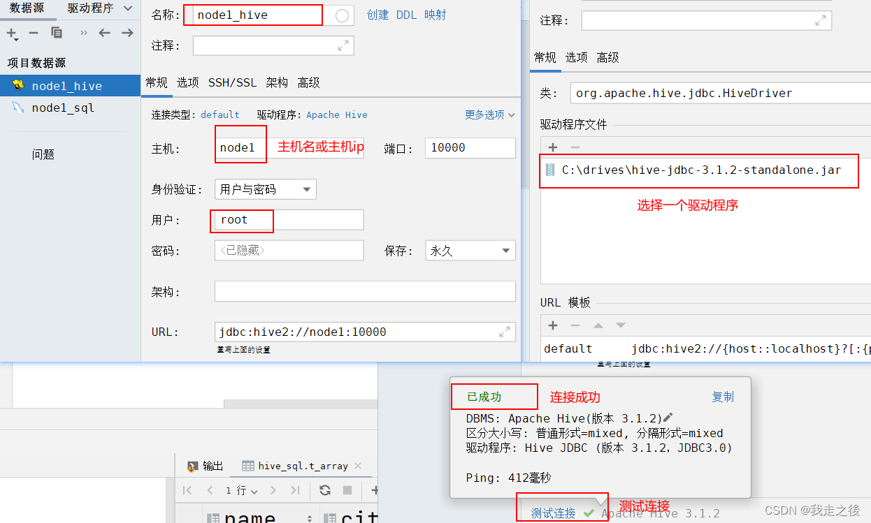
Task: Open the 架构 tab
Action: pos(277,82)
